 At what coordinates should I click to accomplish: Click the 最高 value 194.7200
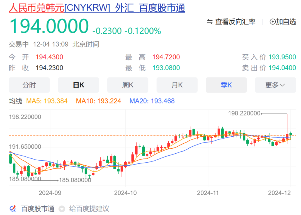click(166, 57)
